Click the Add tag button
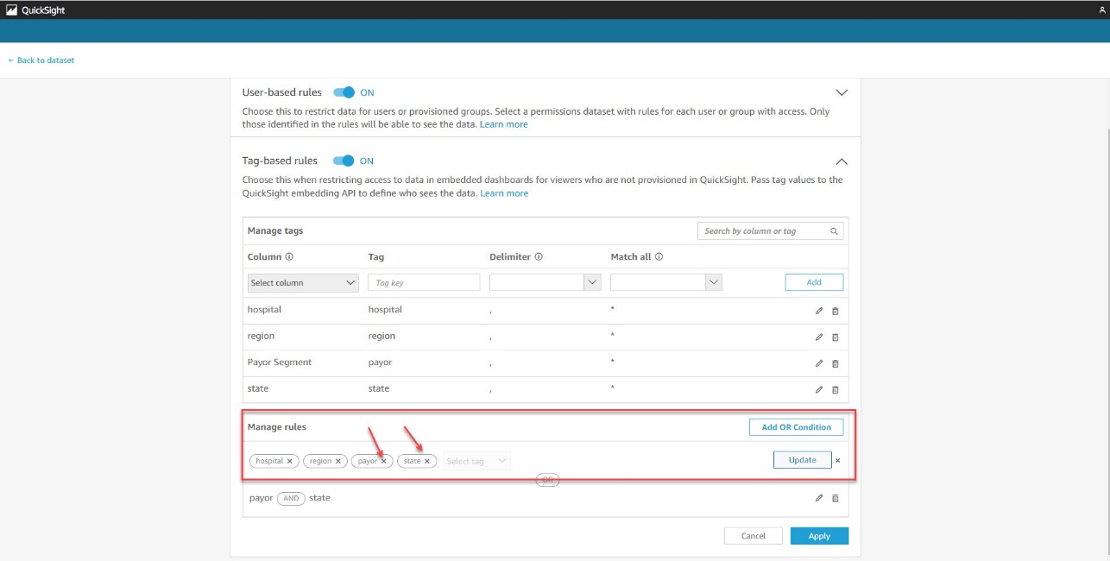 [x=814, y=282]
